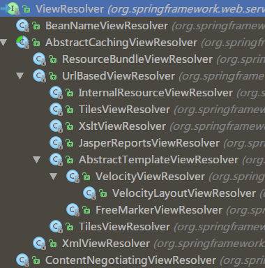265x268 pixels.
Task: Collapse the VelocityViewResolver tree node
Action: 54,177
